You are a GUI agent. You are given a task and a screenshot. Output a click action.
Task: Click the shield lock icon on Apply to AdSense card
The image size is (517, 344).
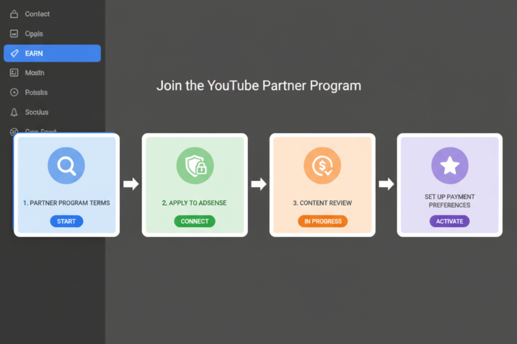point(195,165)
